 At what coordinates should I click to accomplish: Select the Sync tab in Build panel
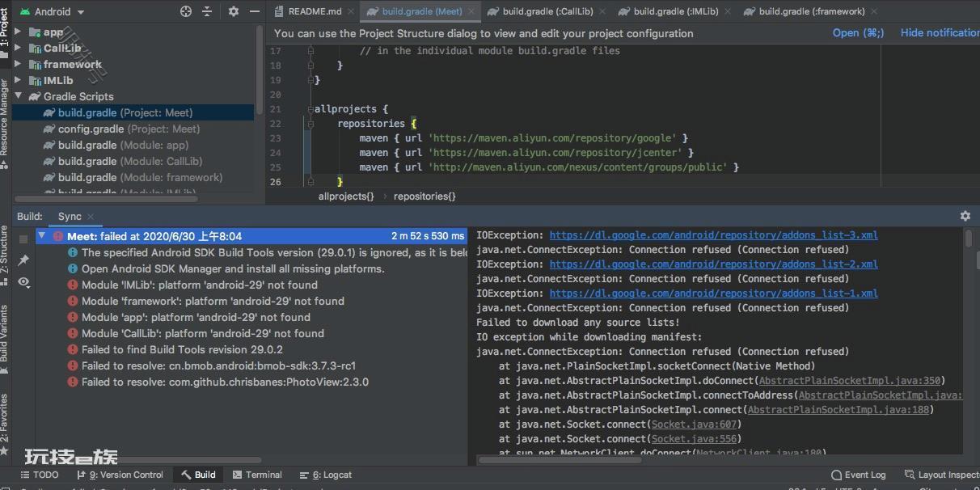(x=70, y=217)
